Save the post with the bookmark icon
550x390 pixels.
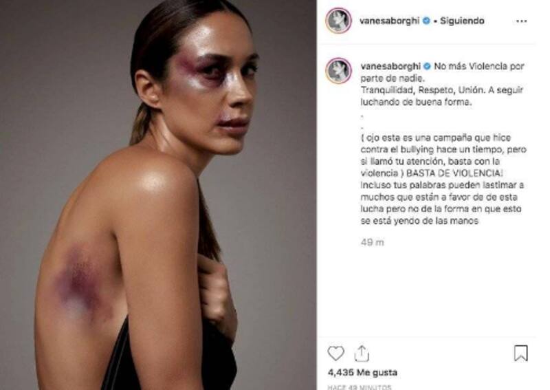pos(521,353)
